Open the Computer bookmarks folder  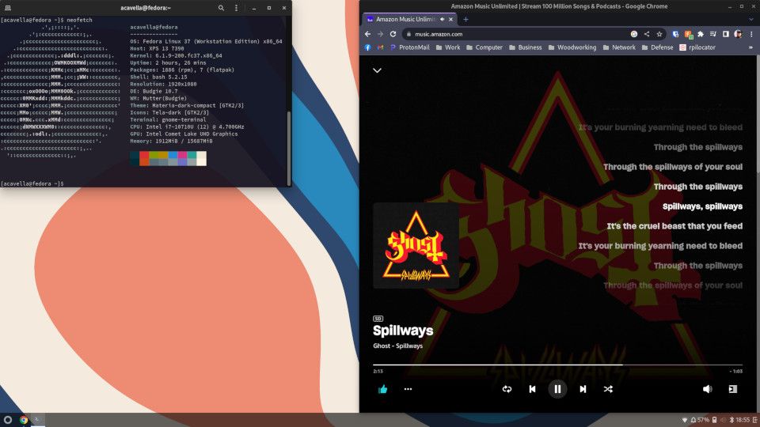[484, 47]
